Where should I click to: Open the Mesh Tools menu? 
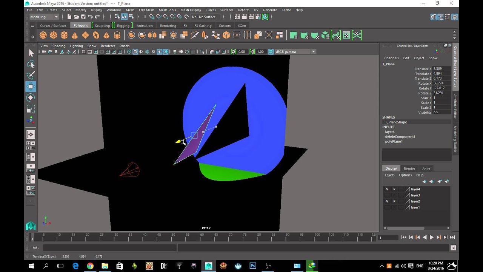coord(167,10)
